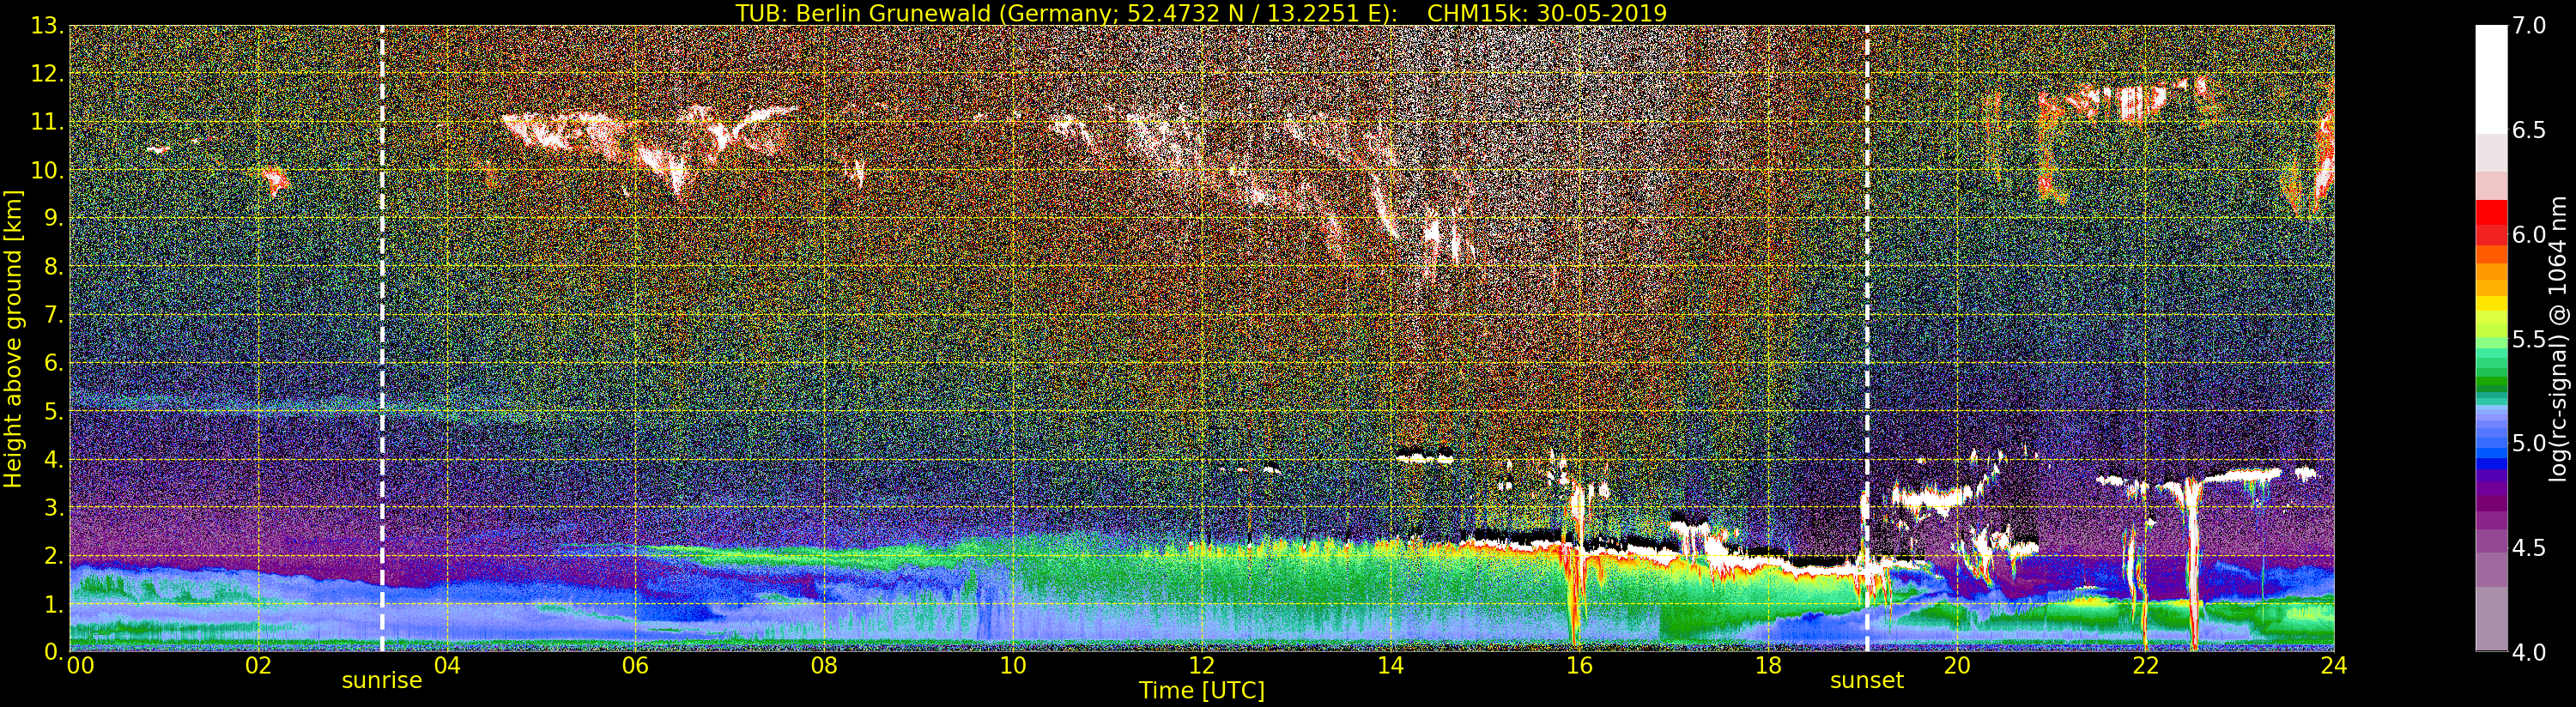Click the "Height above ground [km]" axis label
Viewport: 2576px width, 707px height.
point(13,339)
